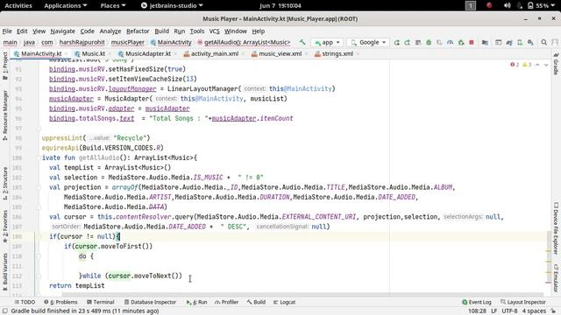This screenshot has height=315, width=561.
Task: Open the Build Variants side panel
Action: pyautogui.click(x=5, y=271)
